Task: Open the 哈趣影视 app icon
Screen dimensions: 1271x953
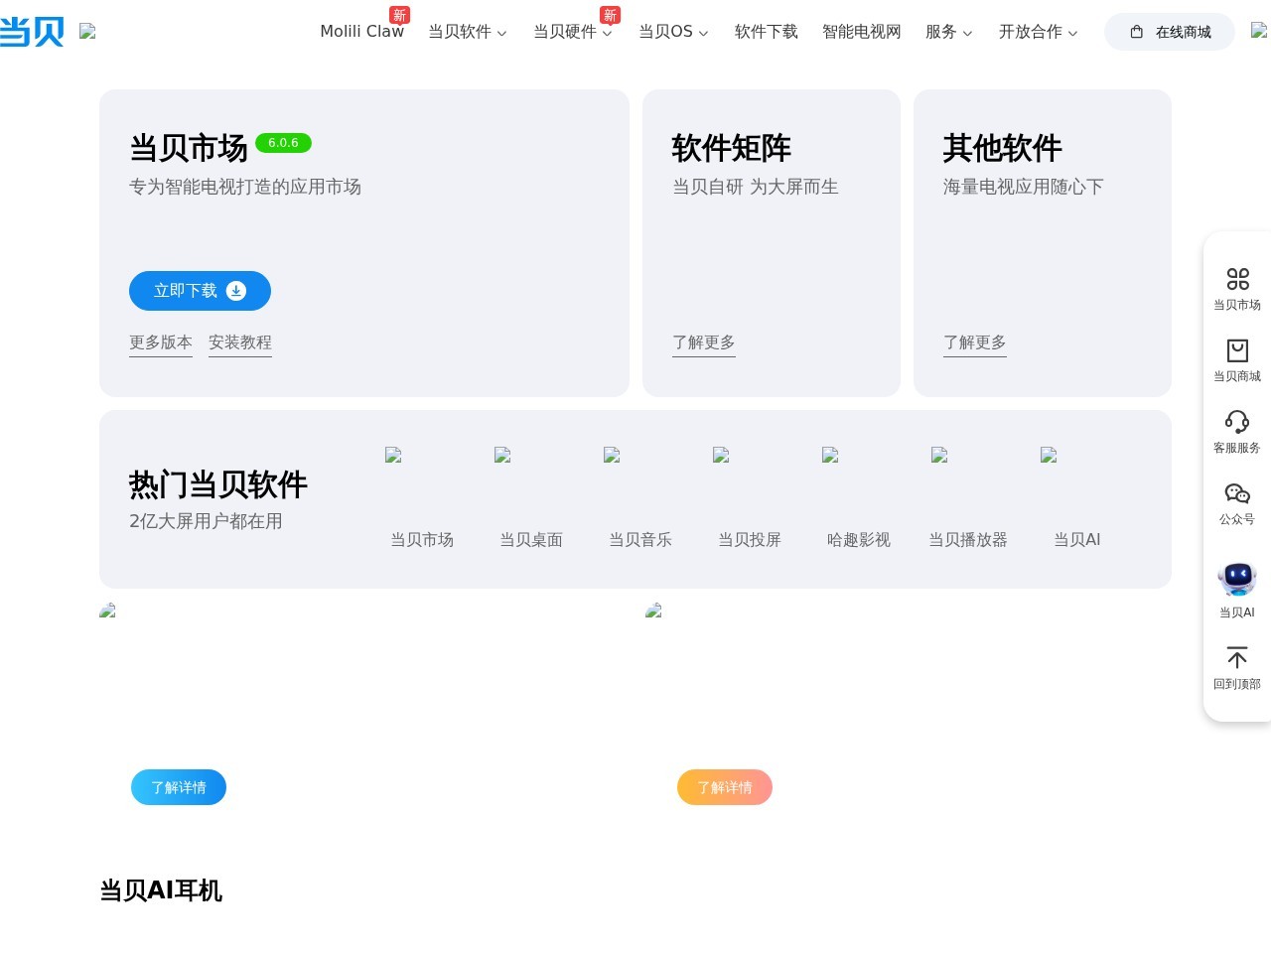Action: 830,455
